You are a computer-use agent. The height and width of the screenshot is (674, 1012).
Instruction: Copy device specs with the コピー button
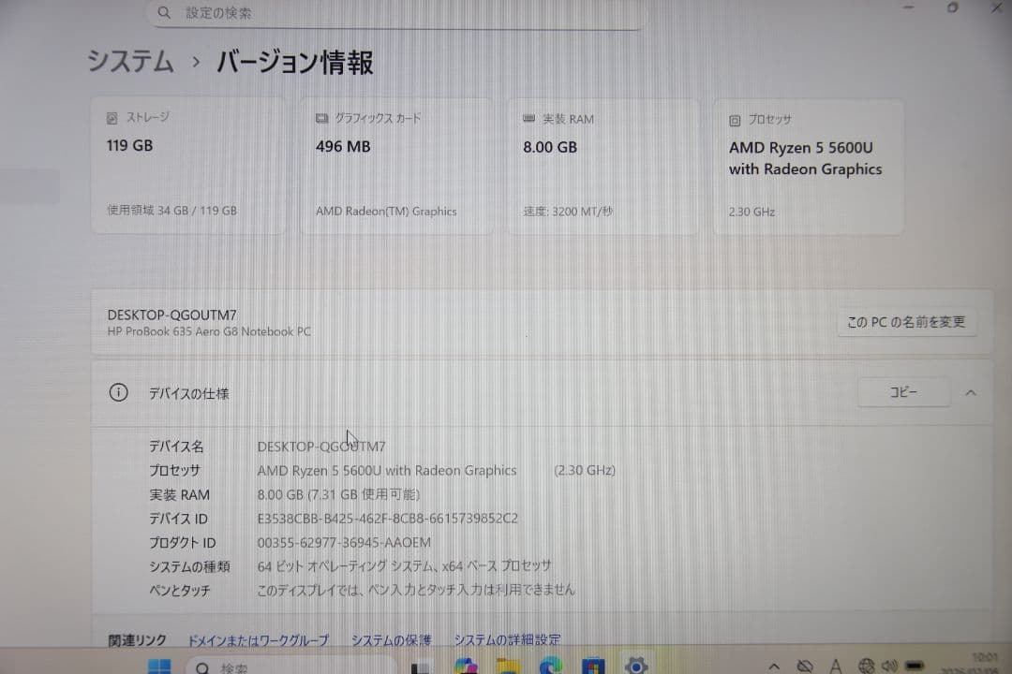click(902, 392)
